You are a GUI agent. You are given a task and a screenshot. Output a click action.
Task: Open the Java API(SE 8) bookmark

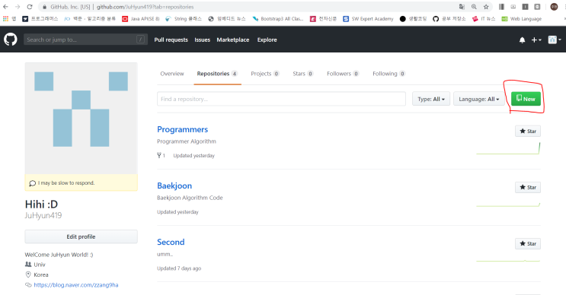click(140, 19)
